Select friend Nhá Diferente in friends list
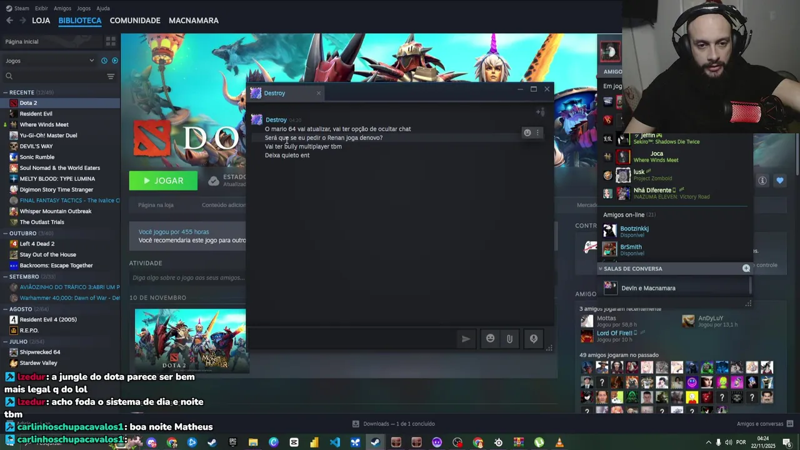 [675, 193]
